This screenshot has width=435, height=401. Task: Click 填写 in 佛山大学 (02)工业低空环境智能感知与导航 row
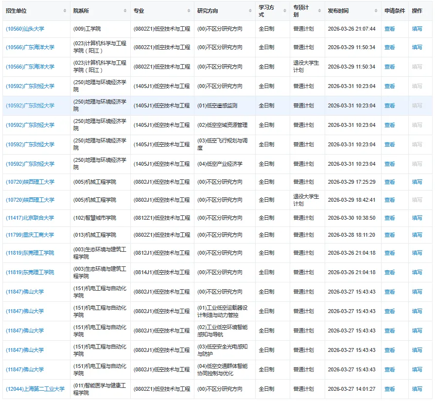pos(417,331)
